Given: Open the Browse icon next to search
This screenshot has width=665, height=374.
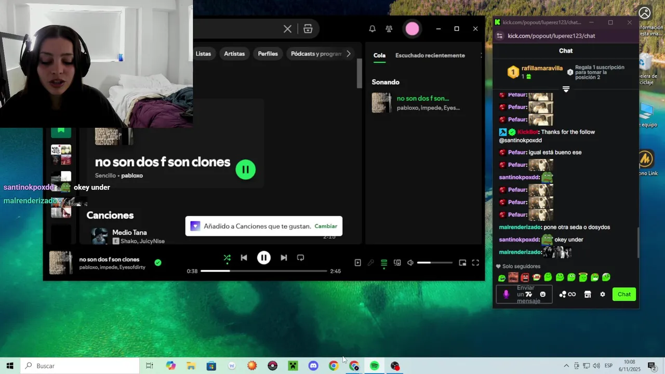Looking at the screenshot, I should [x=308, y=29].
